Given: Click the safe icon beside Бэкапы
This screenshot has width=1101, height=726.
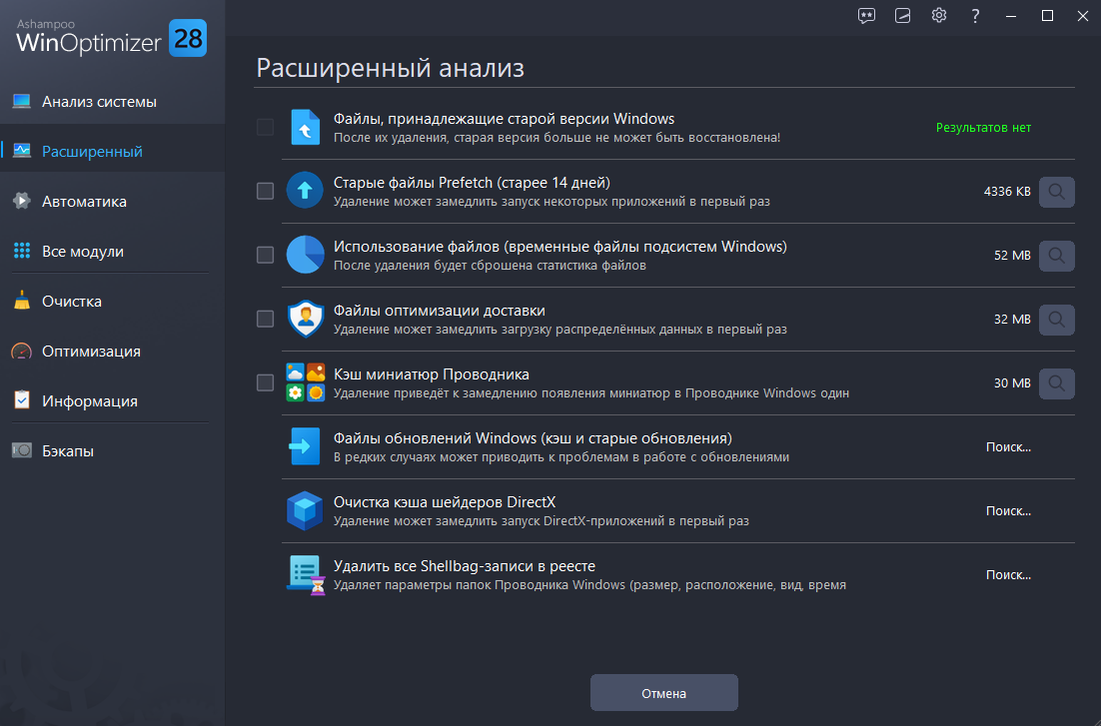Looking at the screenshot, I should pyautogui.click(x=22, y=450).
